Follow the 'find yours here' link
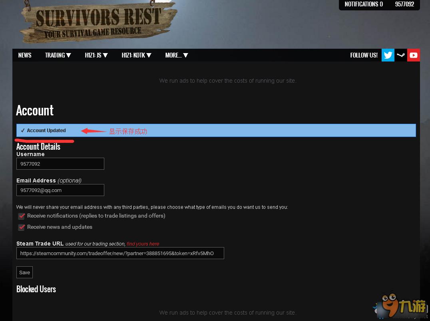 143,244
